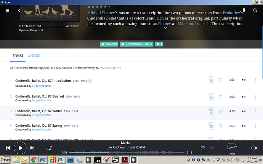Open Martha Argerich link in review
Image resolution: width=263 pixels, height=164 pixels.
point(194,24)
